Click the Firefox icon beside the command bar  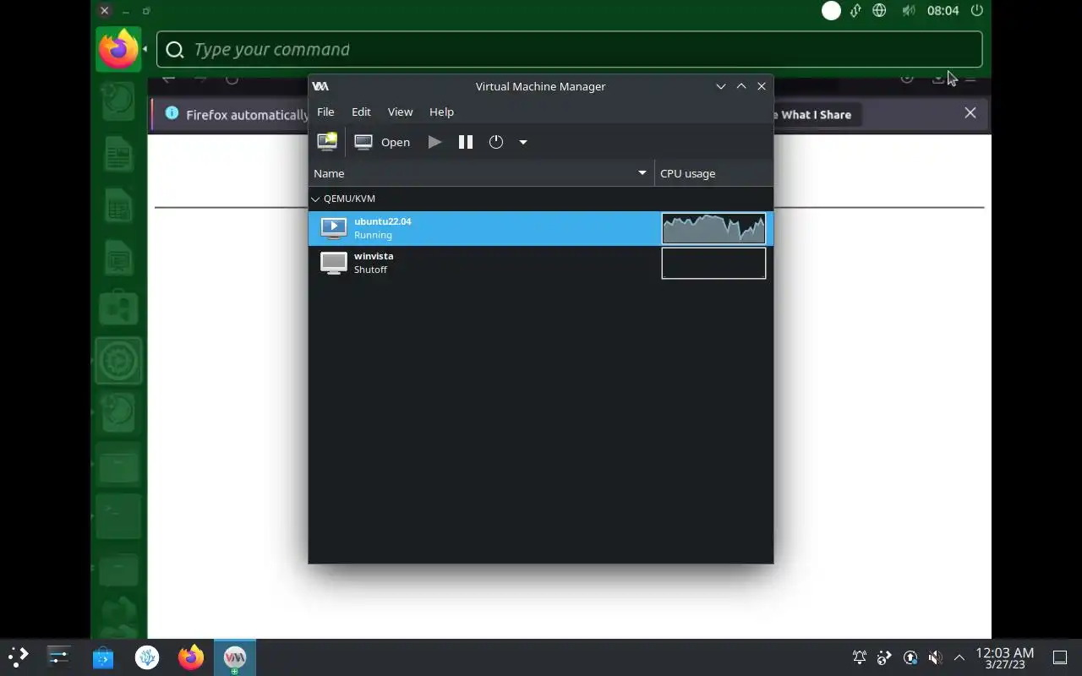coord(118,49)
